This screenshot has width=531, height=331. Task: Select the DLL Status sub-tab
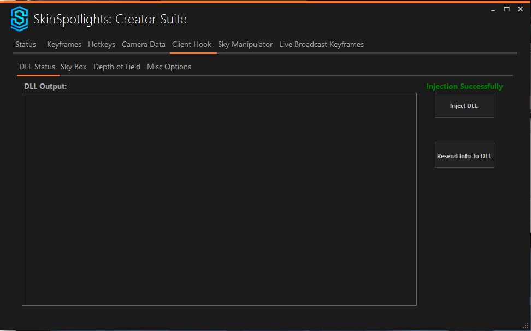coord(37,67)
